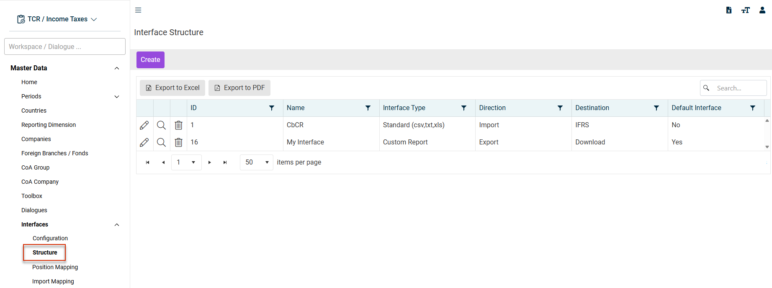Screen dimensions: 772x288
Task: Filter the ID column
Action: click(x=272, y=108)
